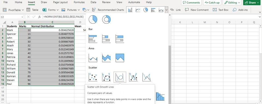Click the insert function fx icon
Viewport: 262px width, 104px height.
[x=39, y=17]
